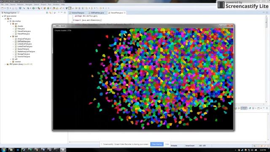The image size is (270, 152).
Task: Select StorageTest.java in the tree
Action: pos(24,54)
